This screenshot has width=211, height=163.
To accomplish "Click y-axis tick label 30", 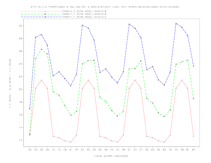I will click(x=20, y=26).
